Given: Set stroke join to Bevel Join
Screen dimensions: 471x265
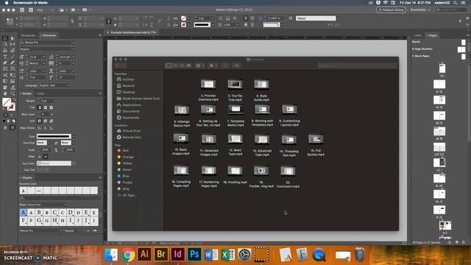Looking at the screenshot, I should tap(51, 121).
